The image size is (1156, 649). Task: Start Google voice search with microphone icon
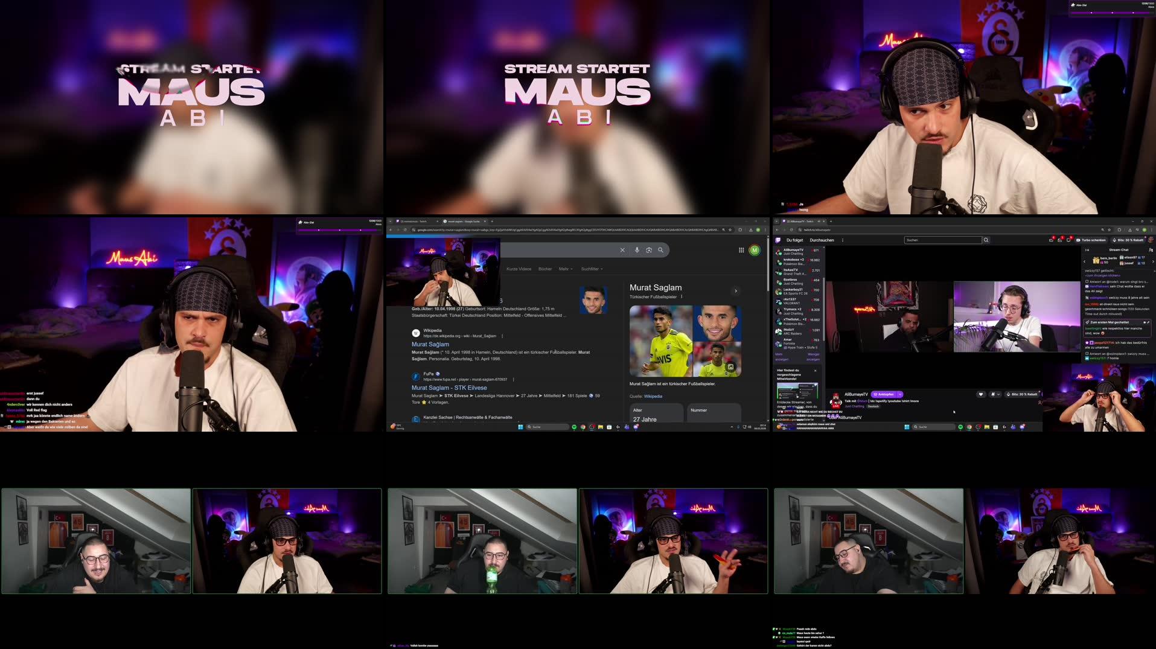tap(637, 250)
